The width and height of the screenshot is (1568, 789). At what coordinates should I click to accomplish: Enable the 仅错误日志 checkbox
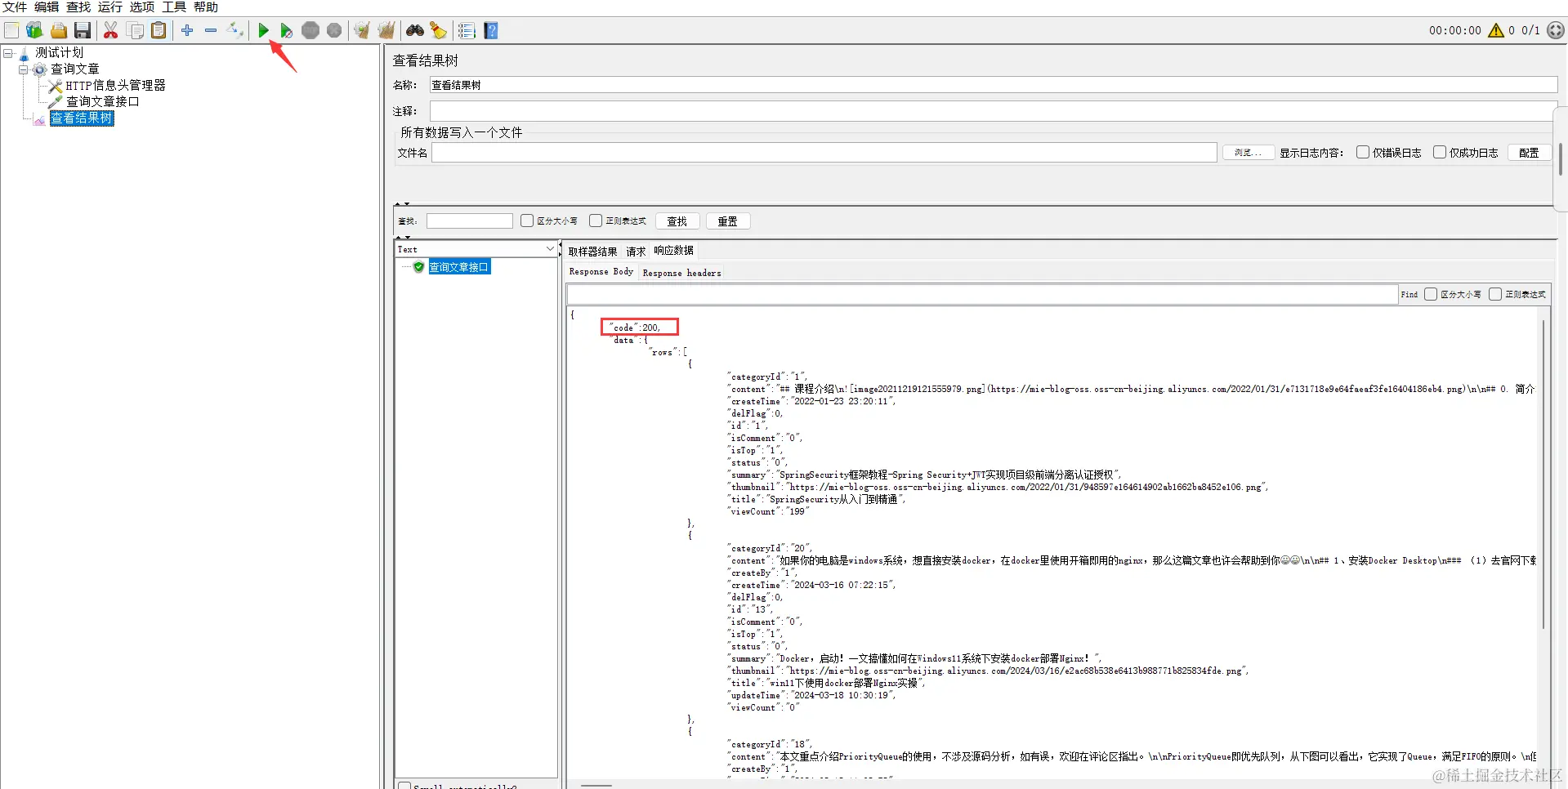1363,153
